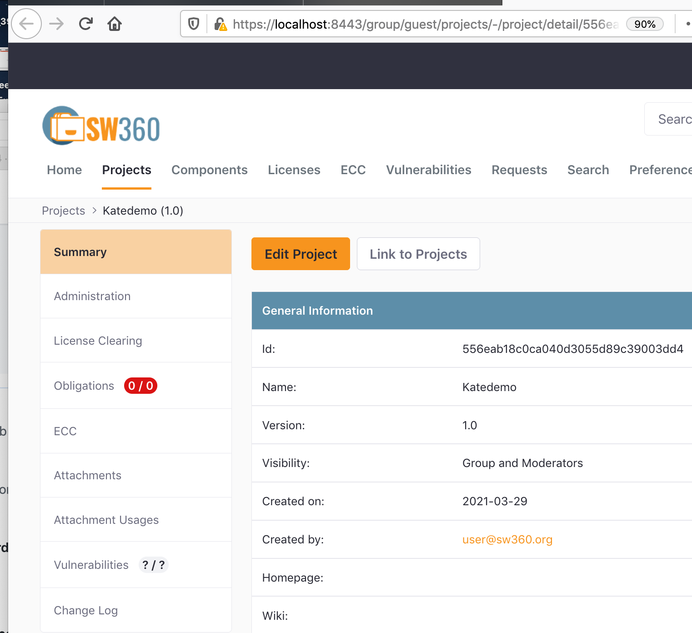This screenshot has height=633, width=692.
Task: Open the browser home page icon
Action: click(114, 24)
